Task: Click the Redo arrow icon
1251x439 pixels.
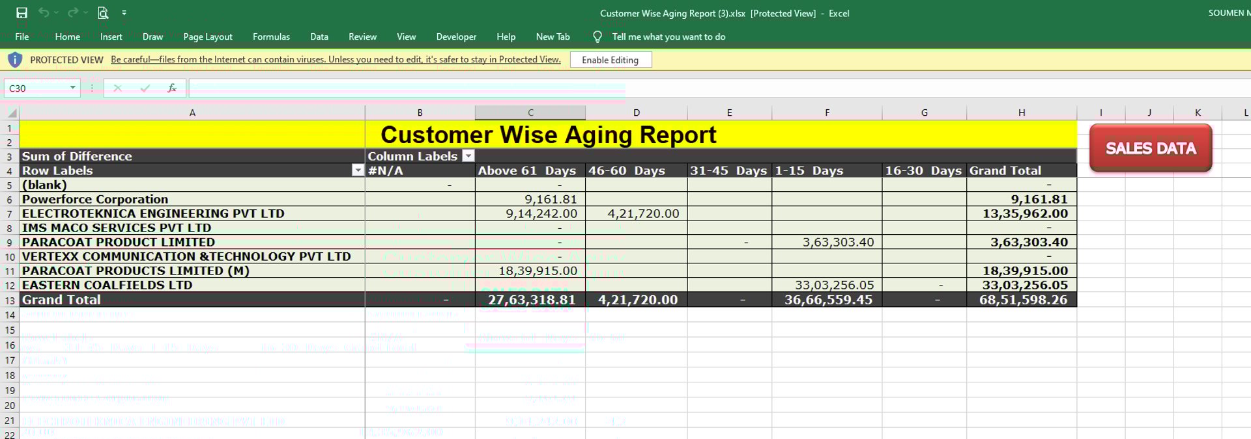Action: 73,13
